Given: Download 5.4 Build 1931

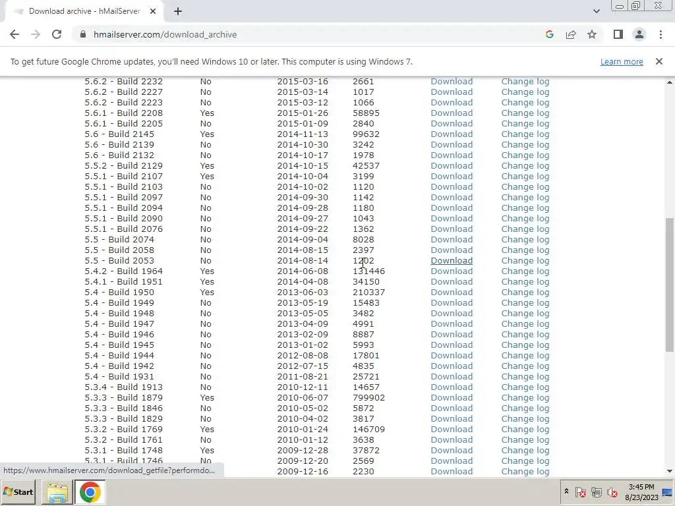Looking at the screenshot, I should [452, 376].
